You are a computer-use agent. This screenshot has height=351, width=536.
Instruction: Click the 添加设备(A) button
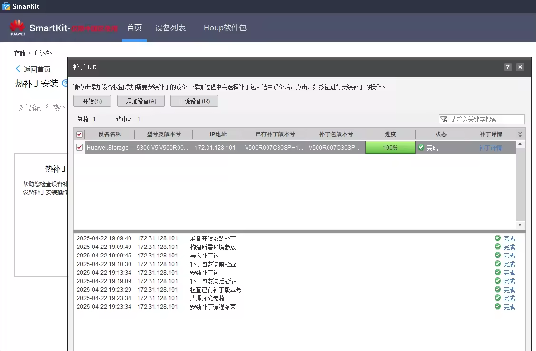141,101
